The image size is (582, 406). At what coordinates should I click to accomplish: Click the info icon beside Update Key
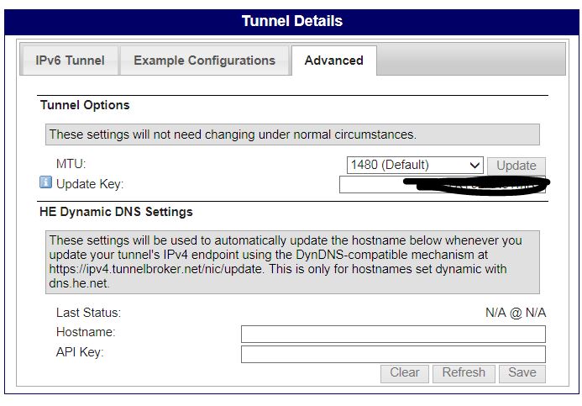[x=46, y=182]
